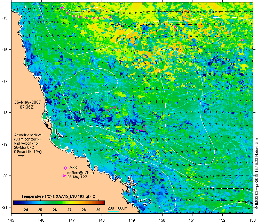Viewport: 261px width, 222px height.
Task: Click the latitude axis label -15
Action: pos(4,18)
